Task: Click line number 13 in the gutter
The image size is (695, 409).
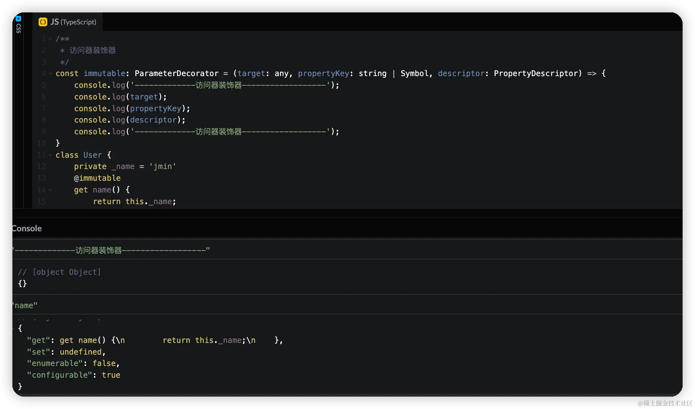Action: 41,178
